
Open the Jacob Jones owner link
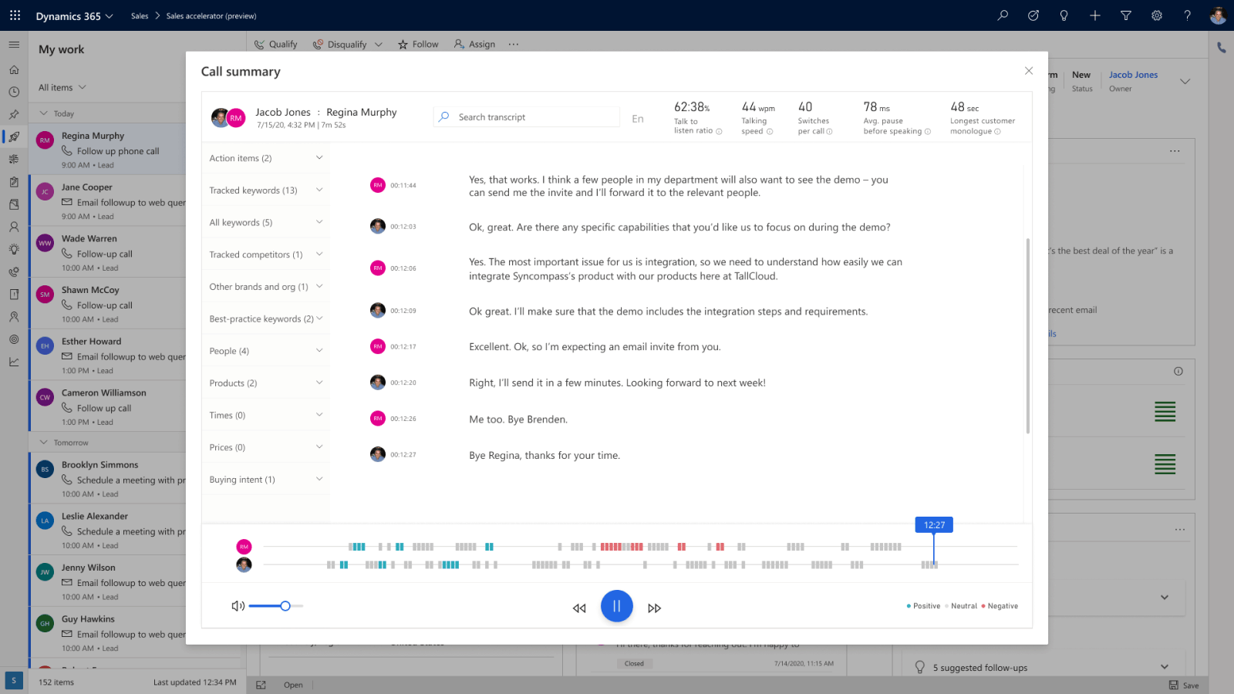[x=1133, y=75]
